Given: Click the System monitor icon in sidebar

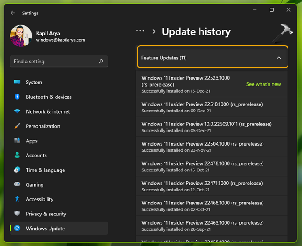Looking at the screenshot, I should tap(17, 82).
